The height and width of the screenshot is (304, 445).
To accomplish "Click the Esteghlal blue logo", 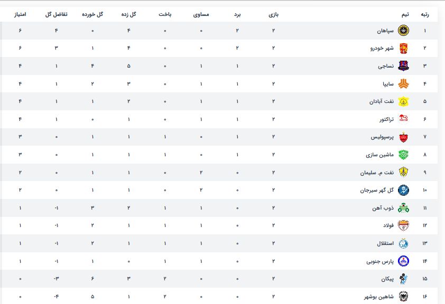I will point(403,243).
